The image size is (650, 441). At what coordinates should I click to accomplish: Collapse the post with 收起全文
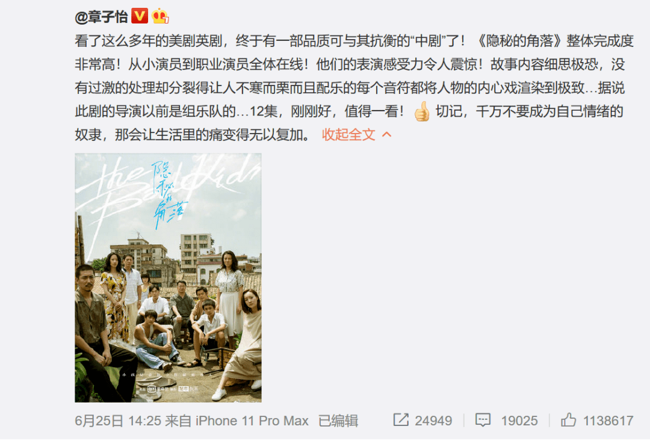coord(348,135)
